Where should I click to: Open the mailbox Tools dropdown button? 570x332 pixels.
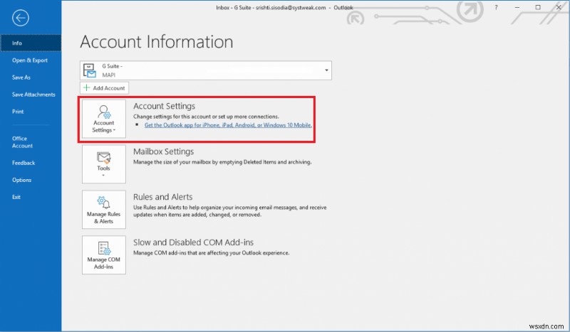tap(104, 164)
